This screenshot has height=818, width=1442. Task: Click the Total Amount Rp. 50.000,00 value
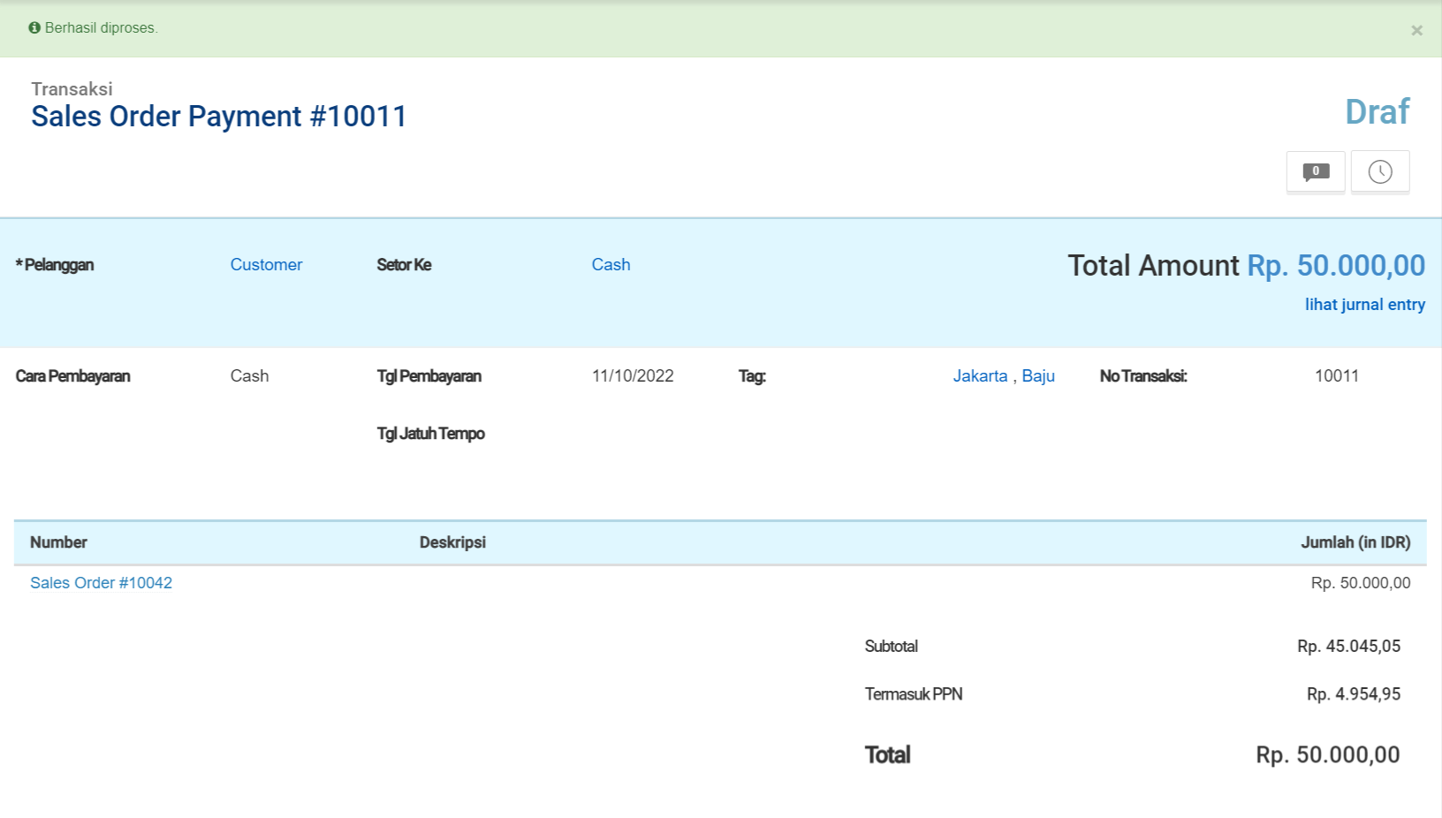coord(1336,265)
